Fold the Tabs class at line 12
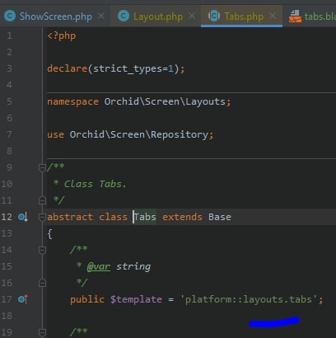Image resolution: width=336 pixels, height=338 pixels. click(42, 217)
